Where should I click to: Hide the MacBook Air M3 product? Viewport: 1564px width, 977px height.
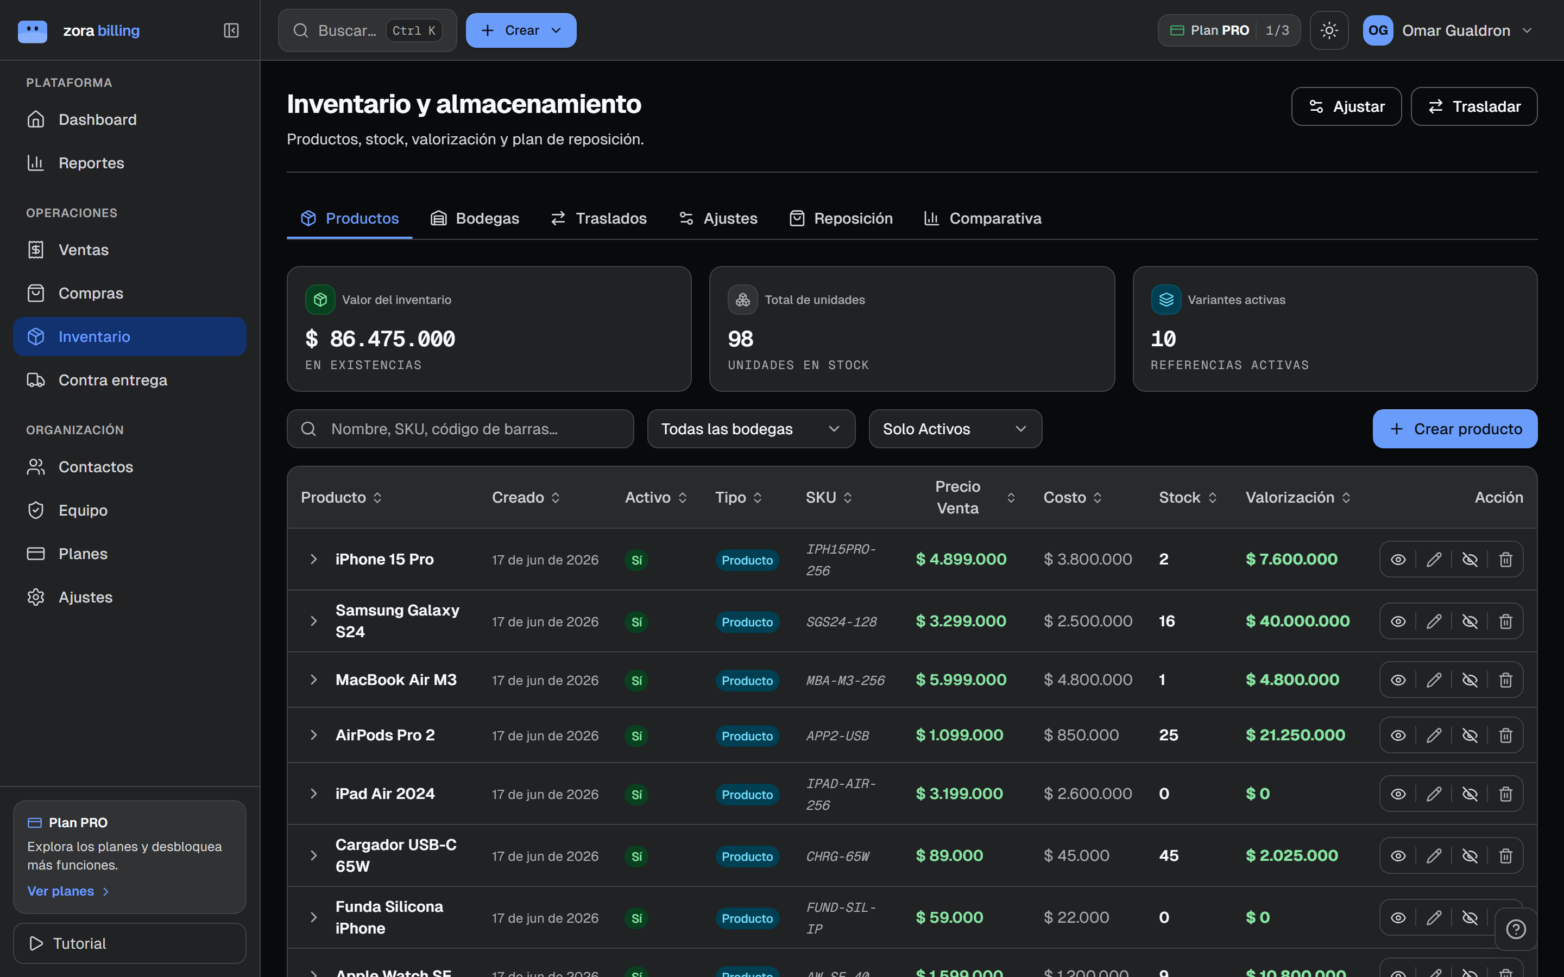point(1470,681)
